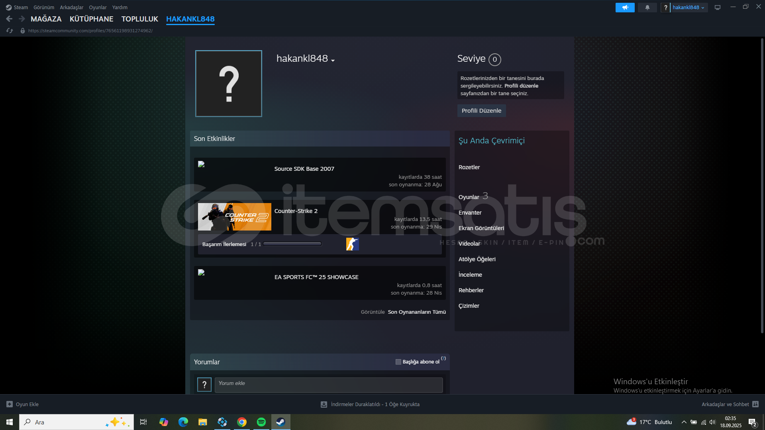Open Spotify from the taskbar

coord(261,422)
